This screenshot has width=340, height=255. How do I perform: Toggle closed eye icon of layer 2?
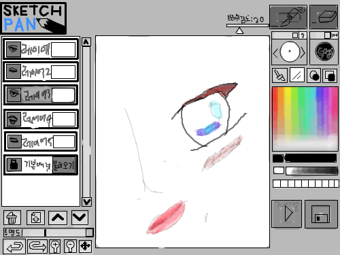[x=13, y=71]
